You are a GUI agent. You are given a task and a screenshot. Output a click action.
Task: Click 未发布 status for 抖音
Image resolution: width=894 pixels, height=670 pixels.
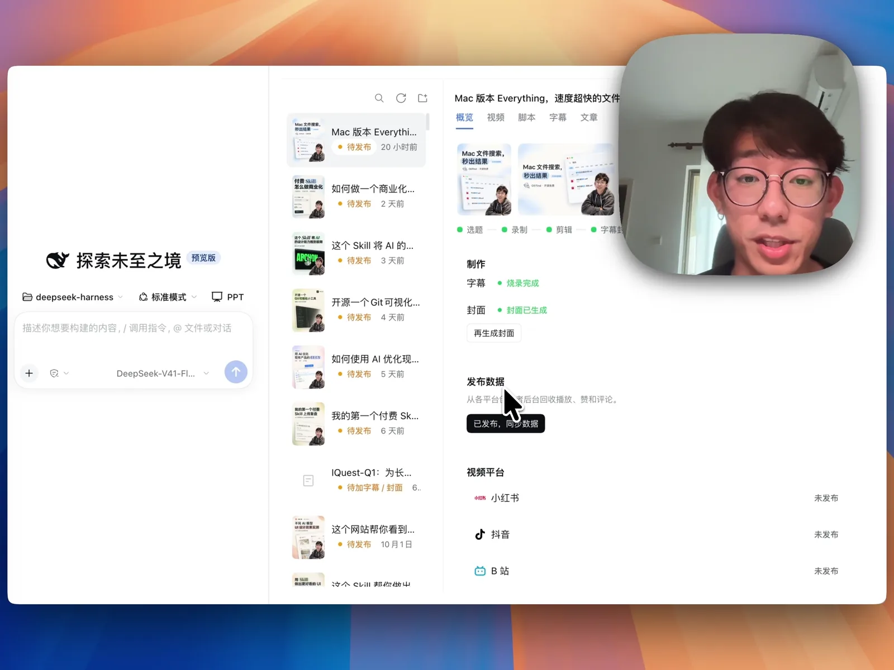826,534
